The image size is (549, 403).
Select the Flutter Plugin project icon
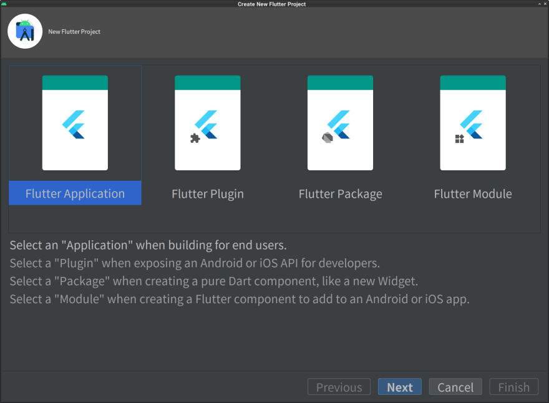[208, 123]
